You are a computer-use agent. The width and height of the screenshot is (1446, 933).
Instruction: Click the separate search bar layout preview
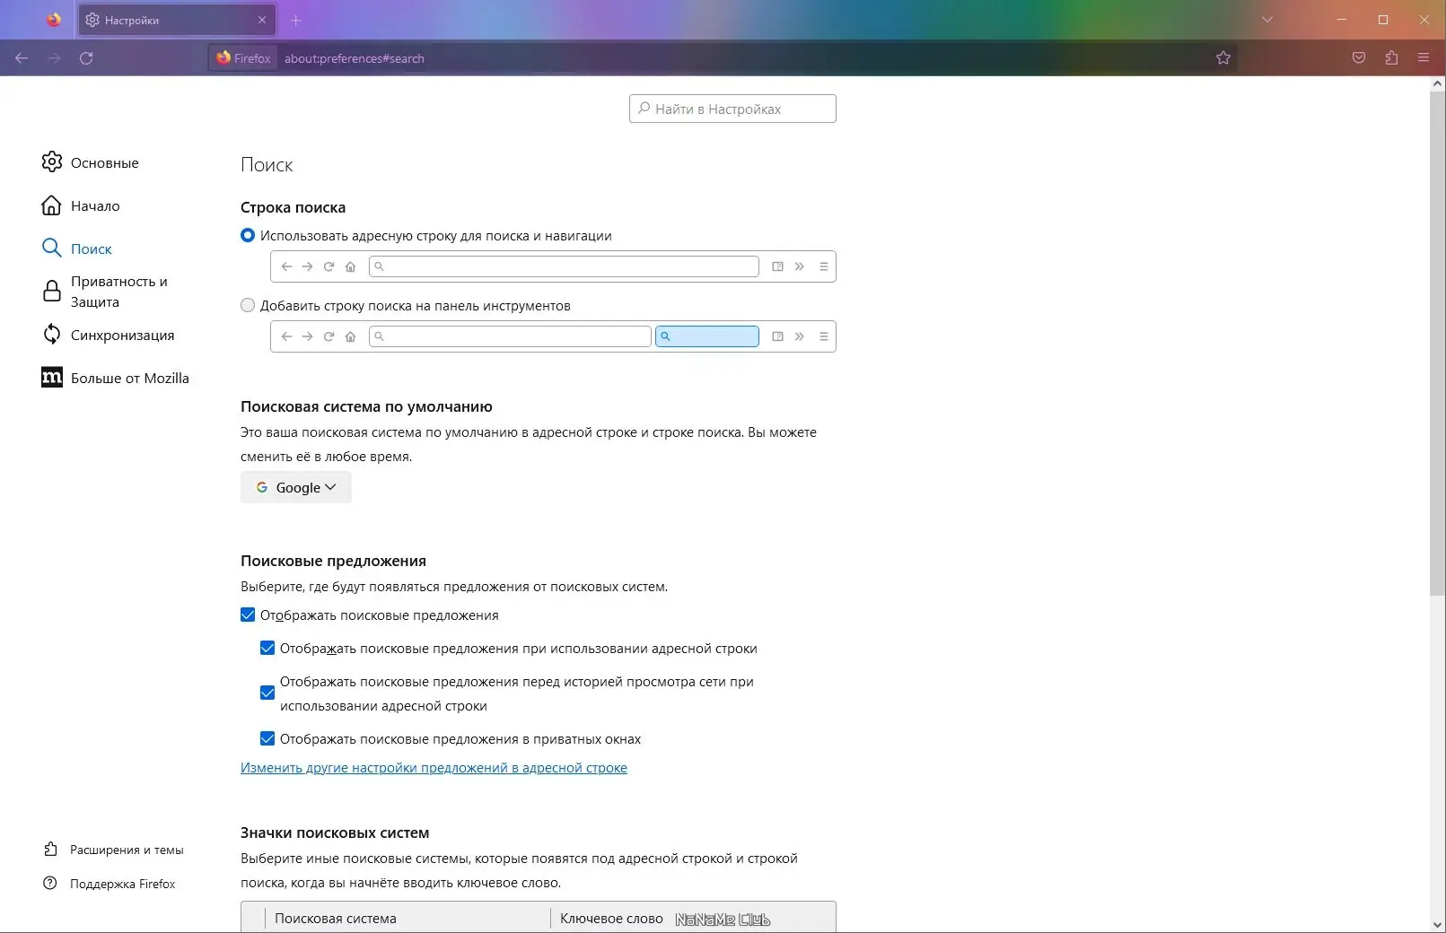coord(553,336)
